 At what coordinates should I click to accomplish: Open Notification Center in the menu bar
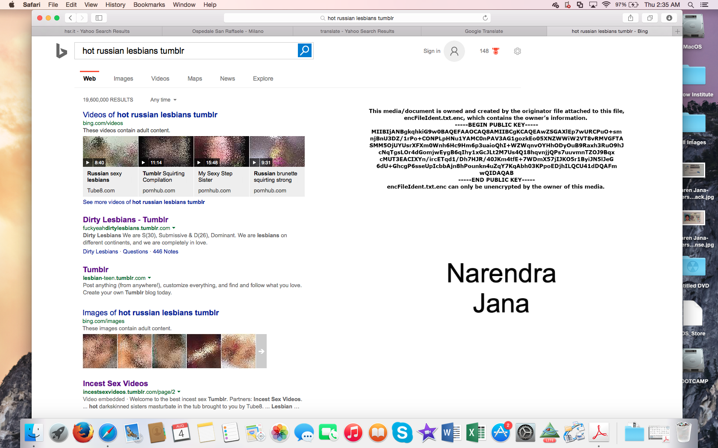point(704,5)
